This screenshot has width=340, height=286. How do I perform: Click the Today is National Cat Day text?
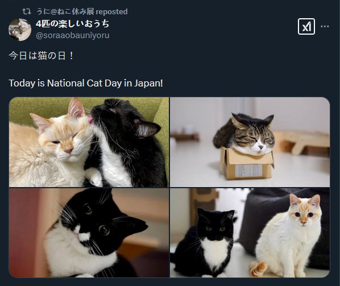click(x=86, y=83)
